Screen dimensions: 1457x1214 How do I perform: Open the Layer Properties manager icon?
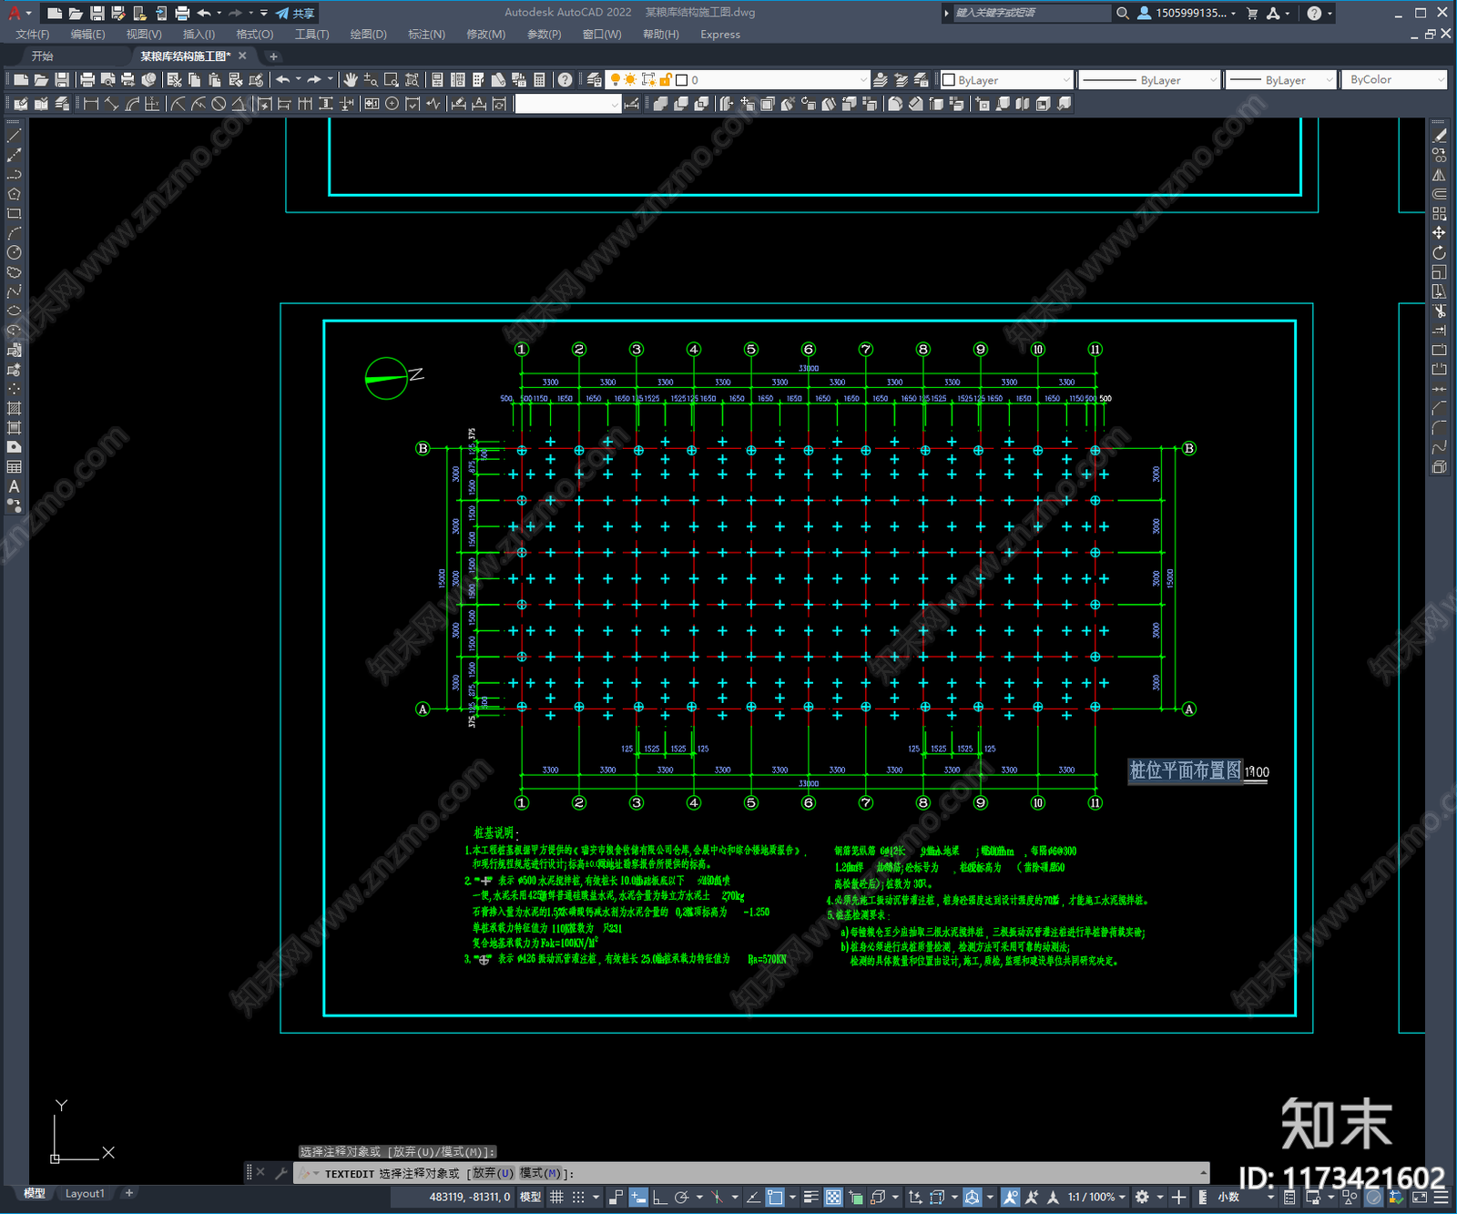[x=595, y=80]
